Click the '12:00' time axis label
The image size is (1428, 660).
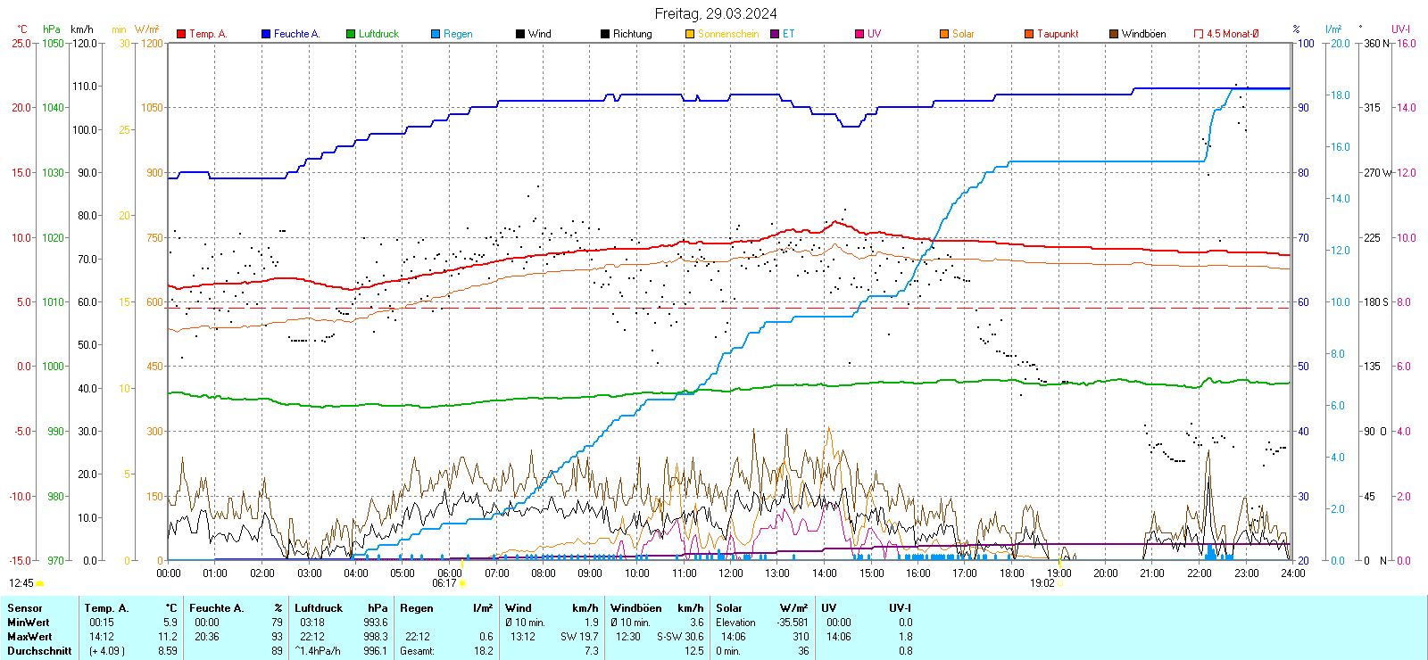pos(731,573)
